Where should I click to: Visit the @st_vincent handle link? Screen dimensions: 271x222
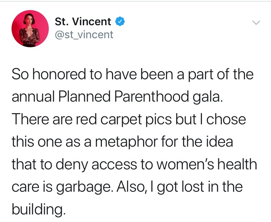coord(84,35)
